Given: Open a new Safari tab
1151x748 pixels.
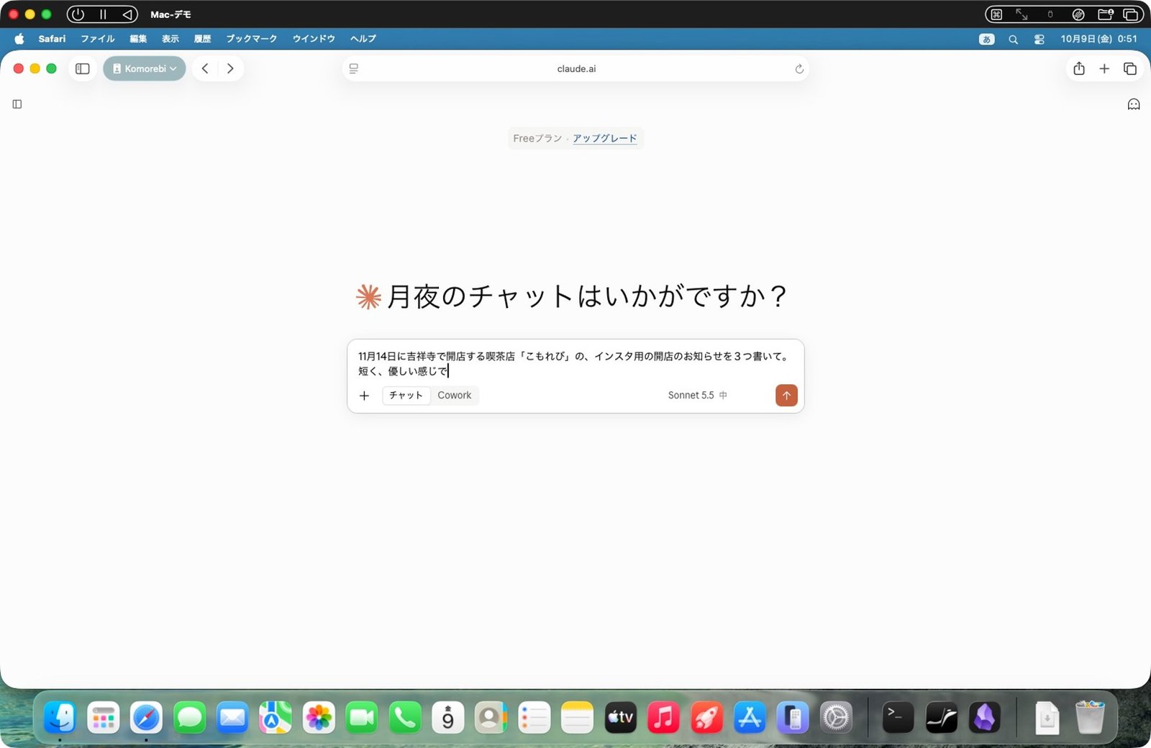Looking at the screenshot, I should pyautogui.click(x=1104, y=69).
